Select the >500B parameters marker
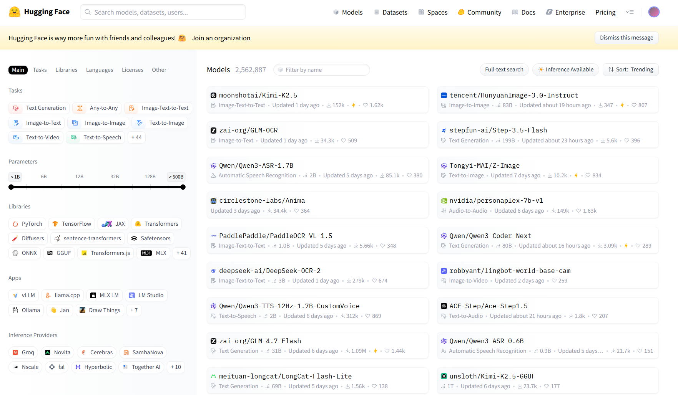Viewport: 678px width, 395px height. click(x=176, y=177)
